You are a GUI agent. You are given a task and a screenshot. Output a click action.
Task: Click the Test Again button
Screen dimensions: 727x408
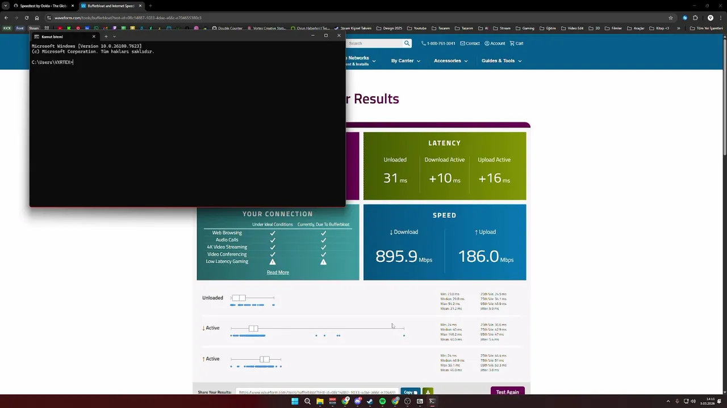507,392
